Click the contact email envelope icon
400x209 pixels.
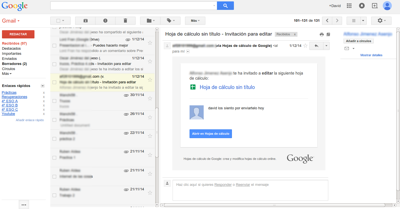point(347,49)
